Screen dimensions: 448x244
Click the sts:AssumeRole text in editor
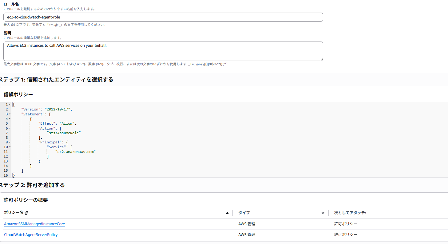64,133
